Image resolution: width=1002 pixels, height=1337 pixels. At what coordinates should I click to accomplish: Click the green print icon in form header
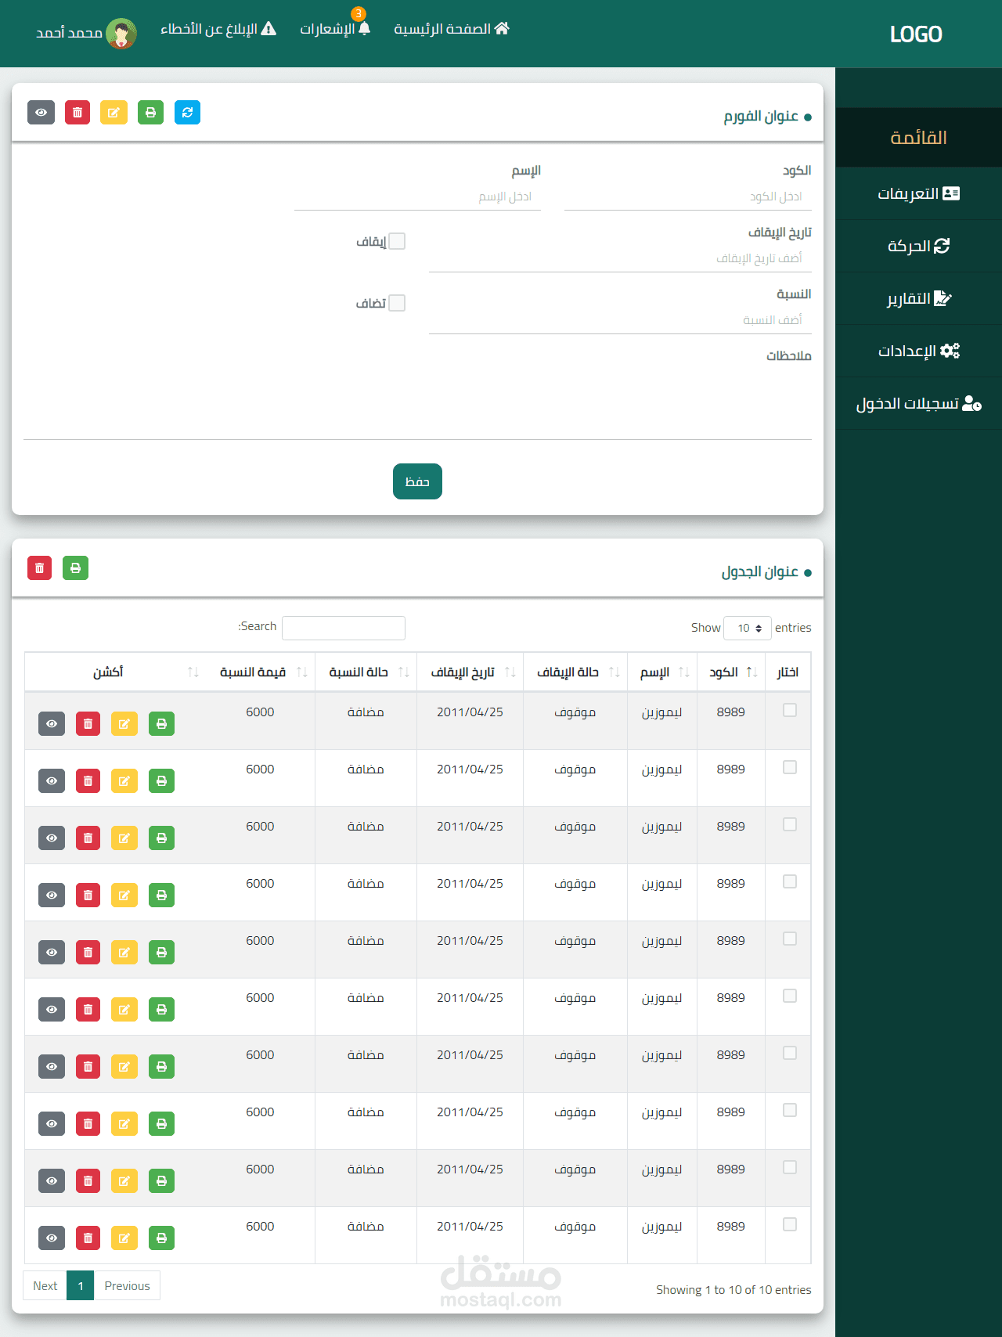point(150,113)
